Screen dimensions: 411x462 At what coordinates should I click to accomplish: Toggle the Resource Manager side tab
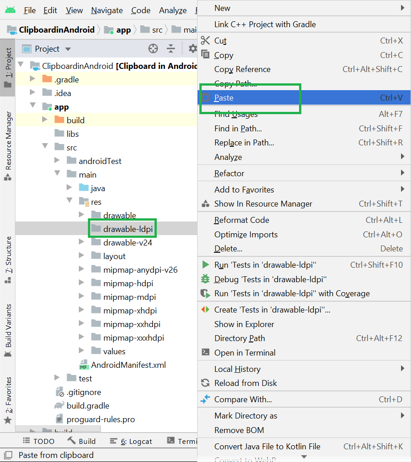[8, 146]
